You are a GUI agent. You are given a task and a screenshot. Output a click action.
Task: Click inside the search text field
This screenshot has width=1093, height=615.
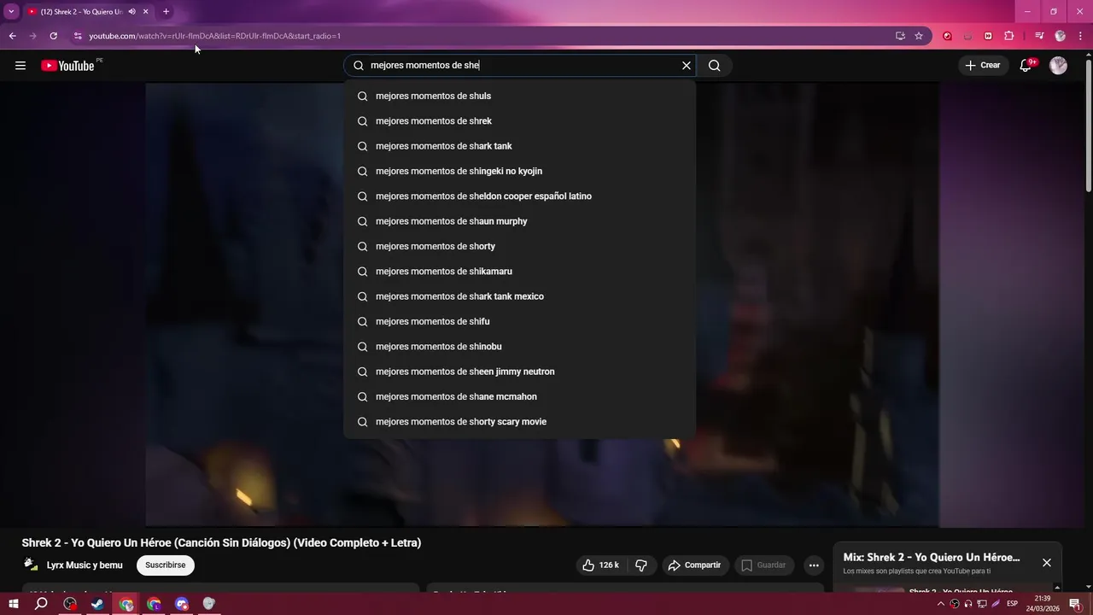[x=521, y=66]
